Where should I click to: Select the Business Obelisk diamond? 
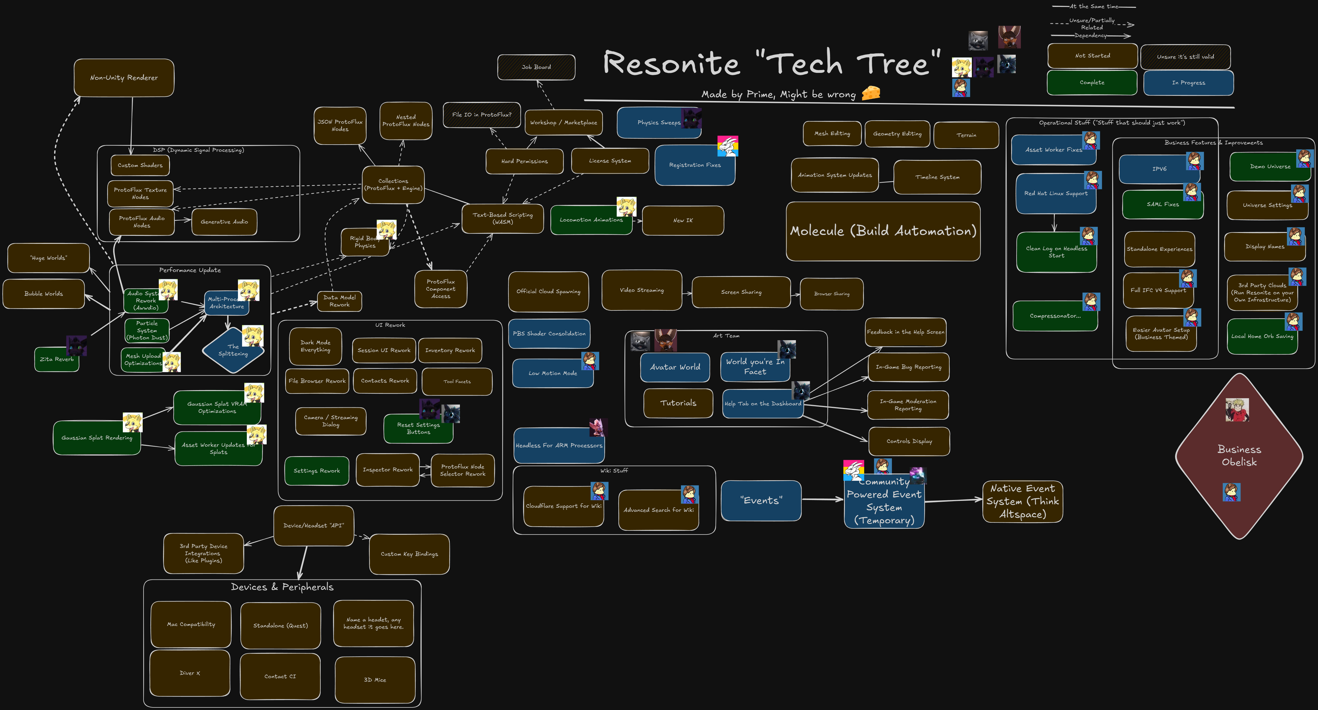point(1239,456)
